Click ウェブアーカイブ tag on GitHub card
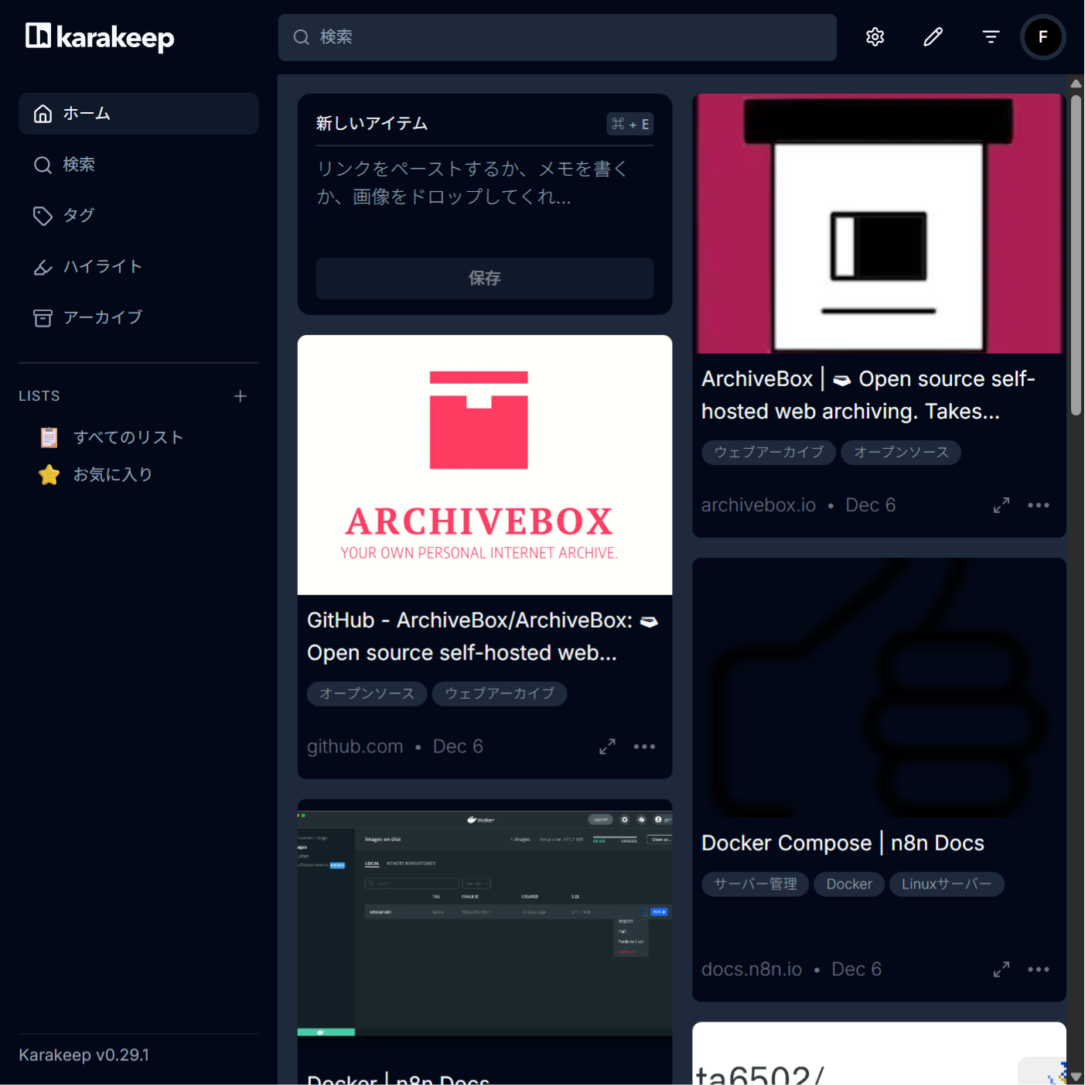The image size is (1085, 1085). (500, 693)
